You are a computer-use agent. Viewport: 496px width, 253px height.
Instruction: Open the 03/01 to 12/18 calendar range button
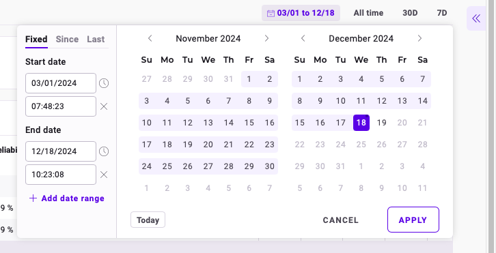[301, 13]
